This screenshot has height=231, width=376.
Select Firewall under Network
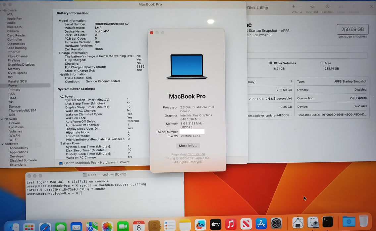(x=15, y=123)
